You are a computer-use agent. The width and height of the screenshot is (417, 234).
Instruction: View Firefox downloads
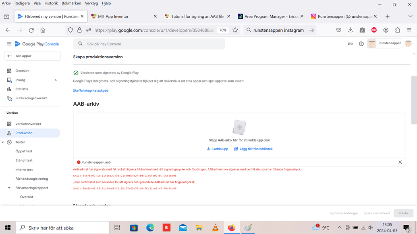[350, 30]
